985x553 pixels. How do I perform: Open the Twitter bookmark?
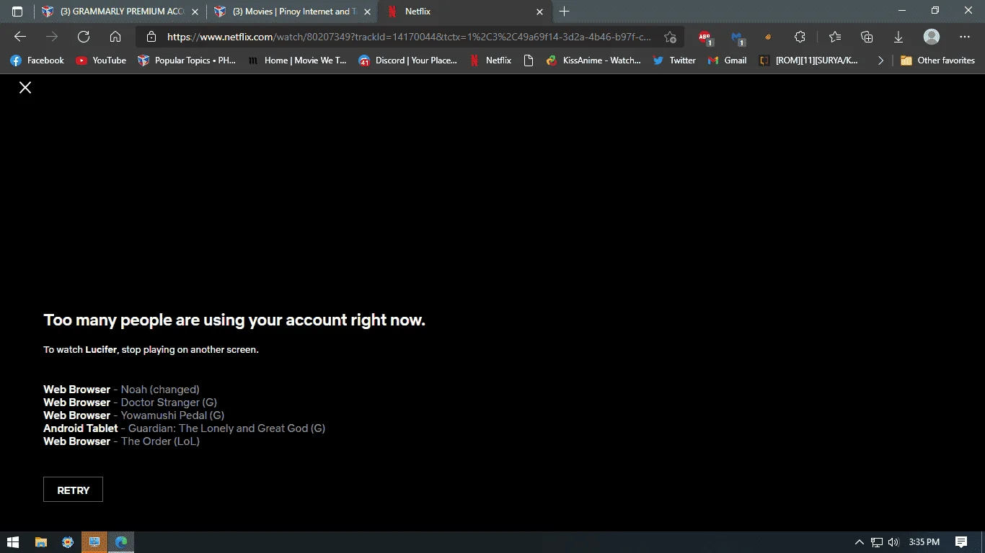[x=673, y=60]
